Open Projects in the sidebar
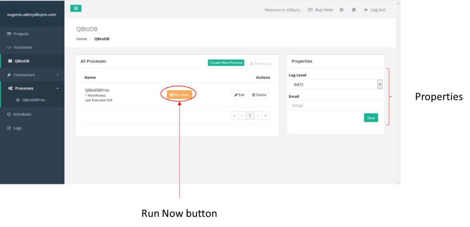Image resolution: width=470 pixels, height=227 pixels. point(21,34)
